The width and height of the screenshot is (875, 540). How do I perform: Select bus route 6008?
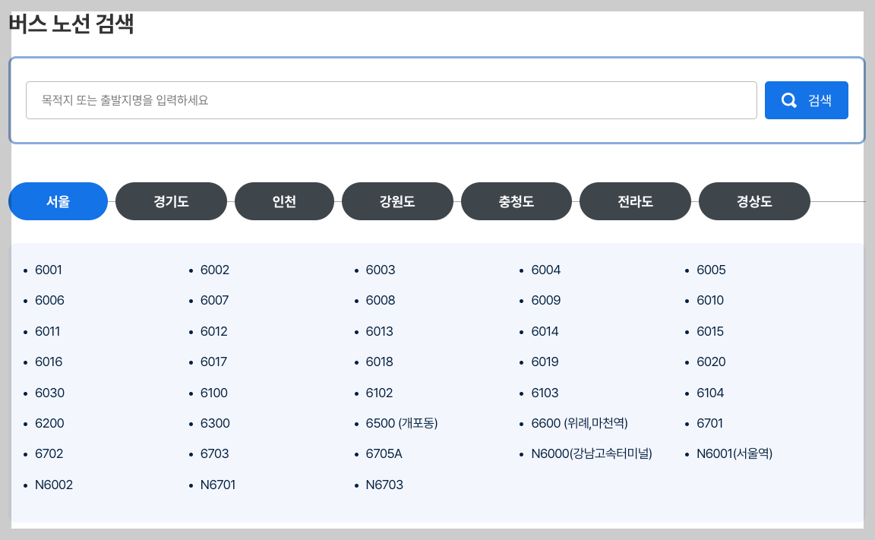click(x=380, y=300)
